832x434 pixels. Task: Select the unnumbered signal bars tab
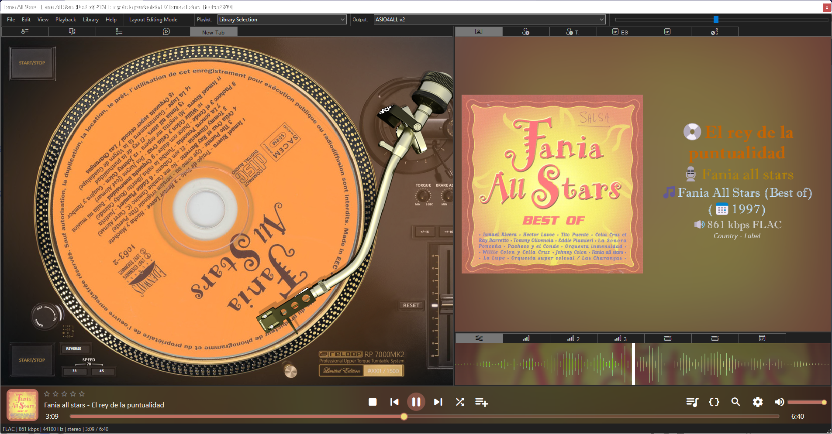point(526,338)
